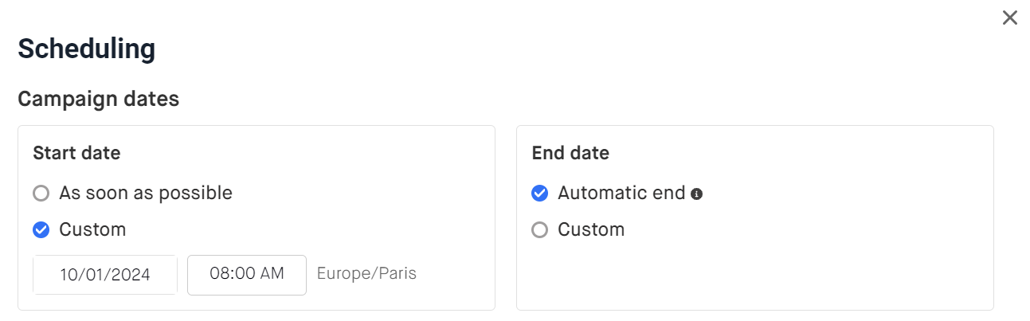Click the "Custom" label text under End date
Viewport: 1030px width, 321px height.
[x=591, y=229]
